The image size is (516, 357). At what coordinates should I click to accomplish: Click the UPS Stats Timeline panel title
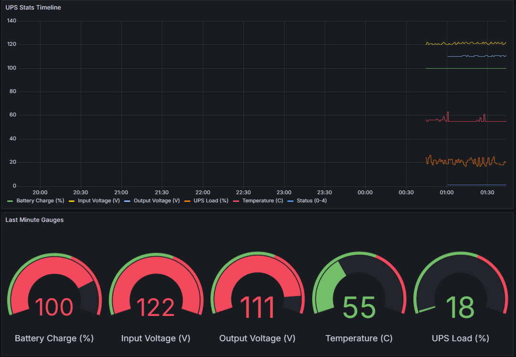click(33, 7)
